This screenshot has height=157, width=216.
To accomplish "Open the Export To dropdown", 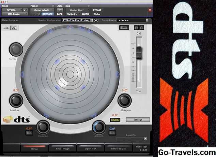I will [132, 139].
